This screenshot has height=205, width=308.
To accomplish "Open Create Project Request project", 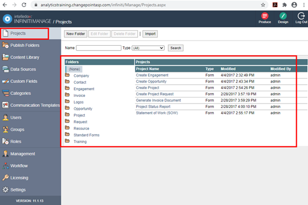I will (155, 94).
